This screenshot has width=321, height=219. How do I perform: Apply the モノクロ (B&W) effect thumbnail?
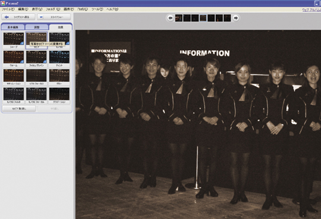pyautogui.click(x=59, y=40)
